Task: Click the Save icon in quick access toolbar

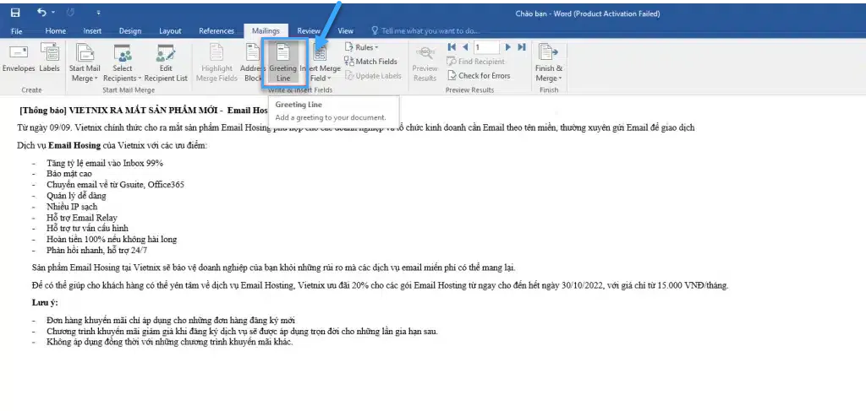Action: click(x=15, y=12)
